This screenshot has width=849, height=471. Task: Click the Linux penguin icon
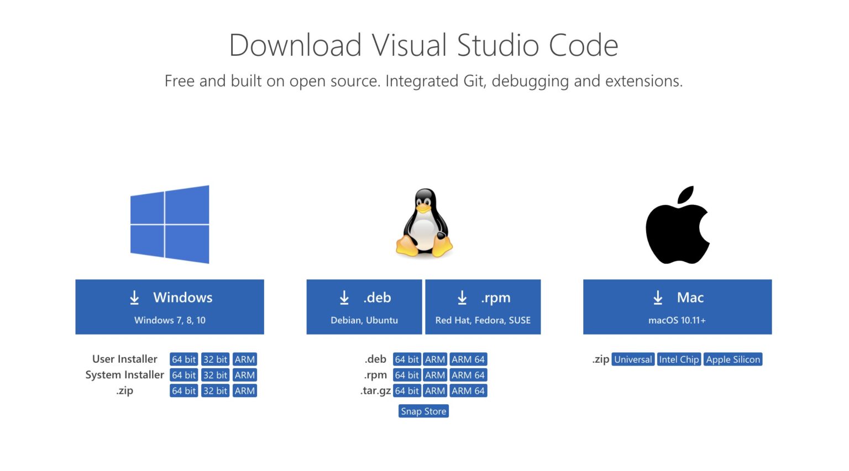pyautogui.click(x=423, y=224)
